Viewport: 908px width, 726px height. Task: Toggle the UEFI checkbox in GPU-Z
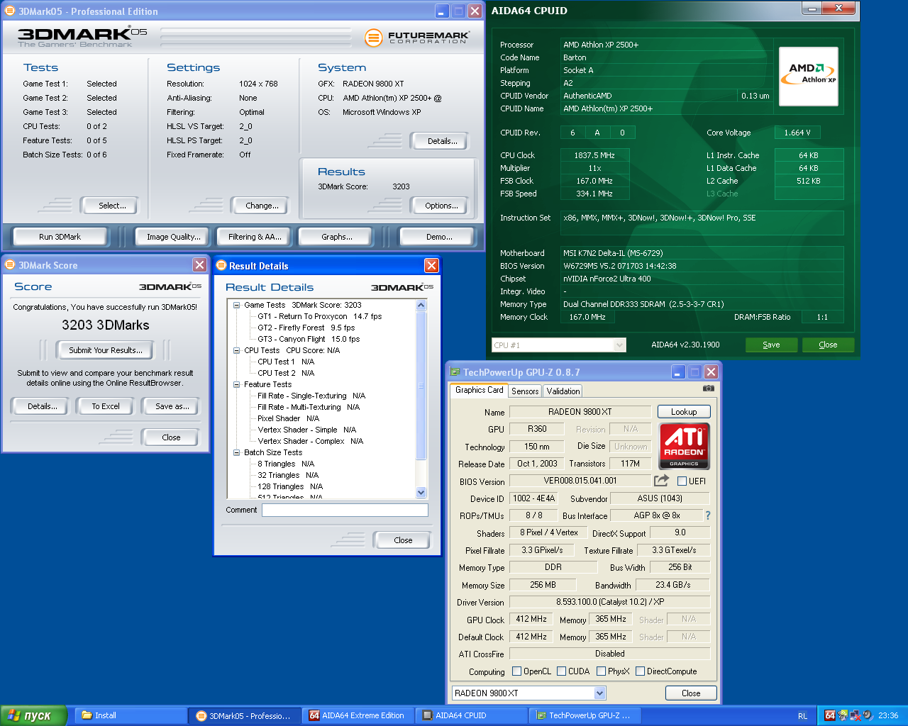click(x=682, y=481)
